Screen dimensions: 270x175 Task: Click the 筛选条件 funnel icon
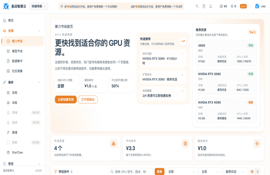(56, 171)
